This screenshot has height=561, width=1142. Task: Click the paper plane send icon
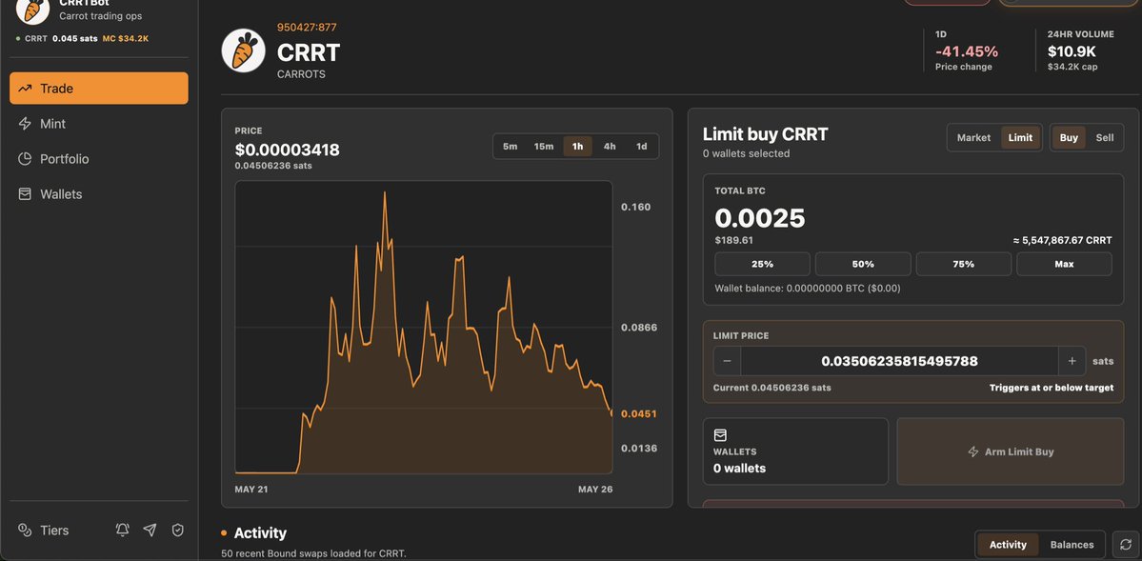click(150, 531)
